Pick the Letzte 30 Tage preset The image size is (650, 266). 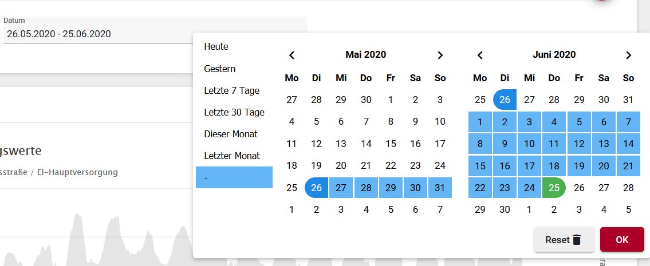click(234, 112)
